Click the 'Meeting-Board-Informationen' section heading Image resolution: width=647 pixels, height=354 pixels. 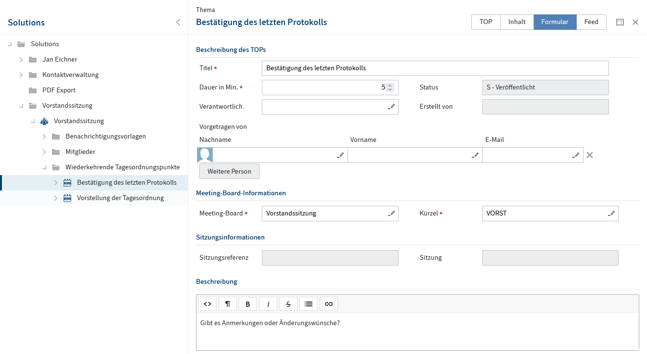click(x=241, y=193)
